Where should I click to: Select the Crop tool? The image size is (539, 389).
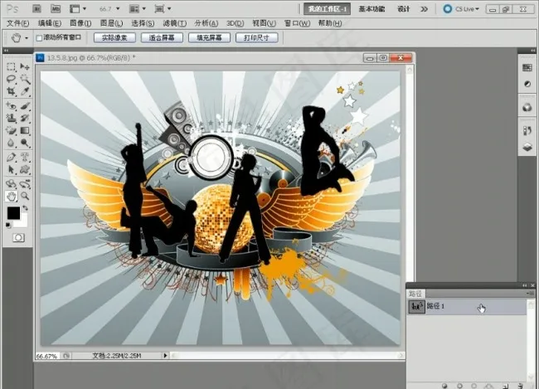coord(11,92)
